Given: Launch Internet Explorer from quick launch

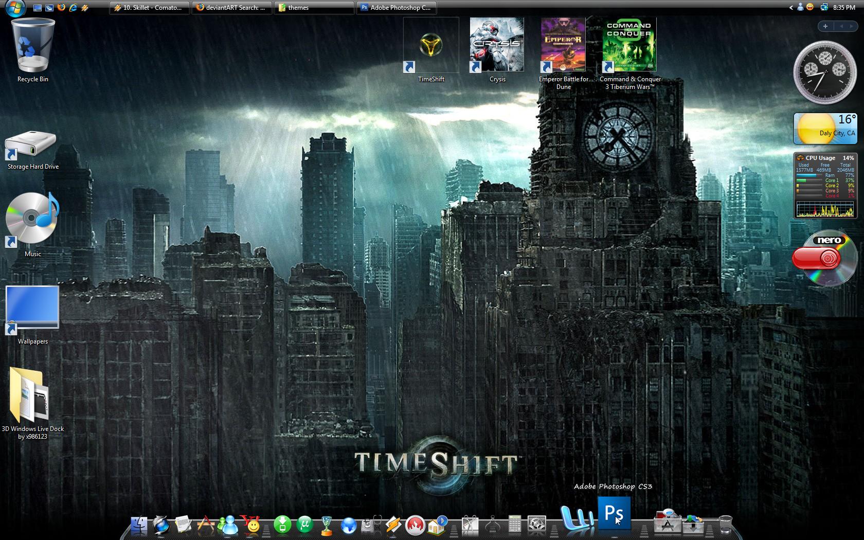Looking at the screenshot, I should click(73, 8).
